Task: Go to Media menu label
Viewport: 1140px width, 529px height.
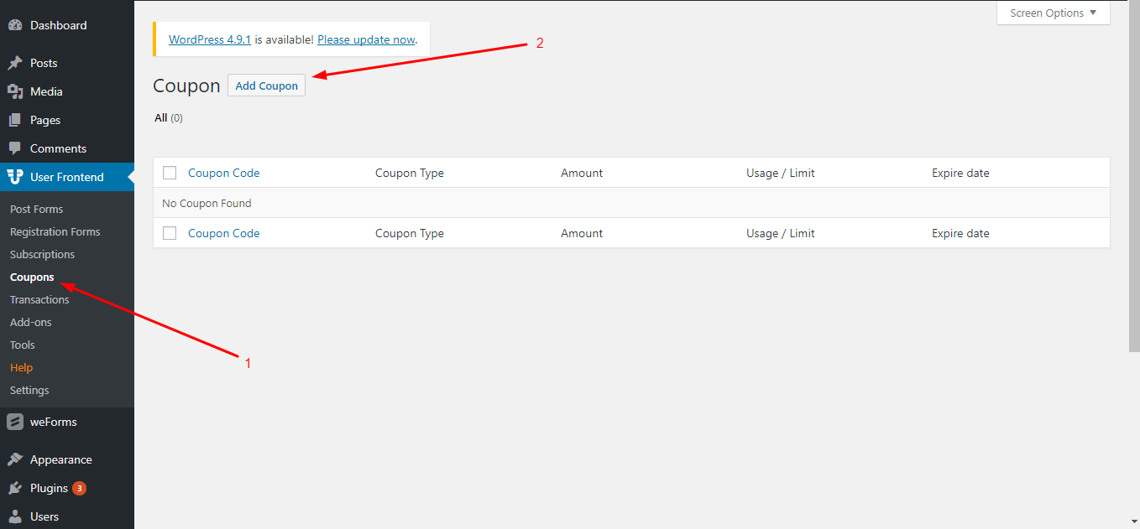Action: [x=46, y=91]
